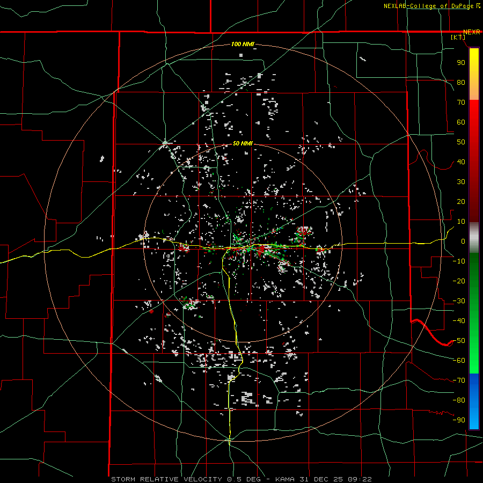
Task: Click the 70 value on the velocity scale
Action: [x=461, y=103]
